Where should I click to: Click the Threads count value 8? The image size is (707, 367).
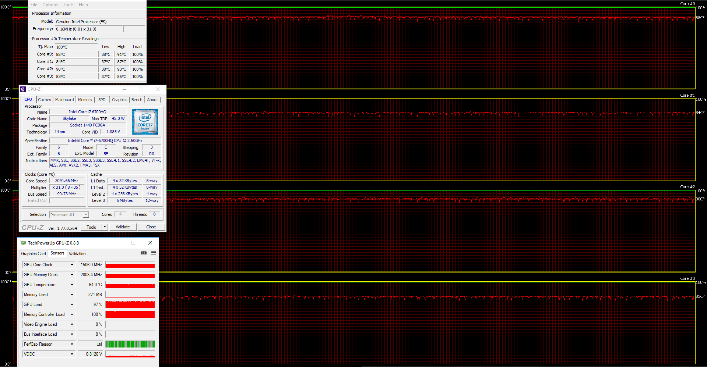point(154,214)
